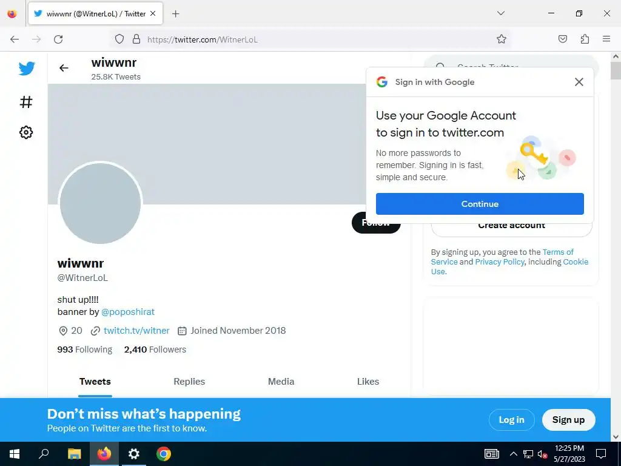Open the Extensions puzzle icon
Image resolution: width=621 pixels, height=466 pixels.
click(x=585, y=39)
